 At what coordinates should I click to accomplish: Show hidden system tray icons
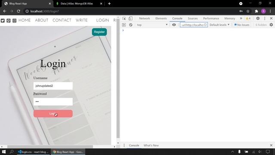click(x=232, y=152)
